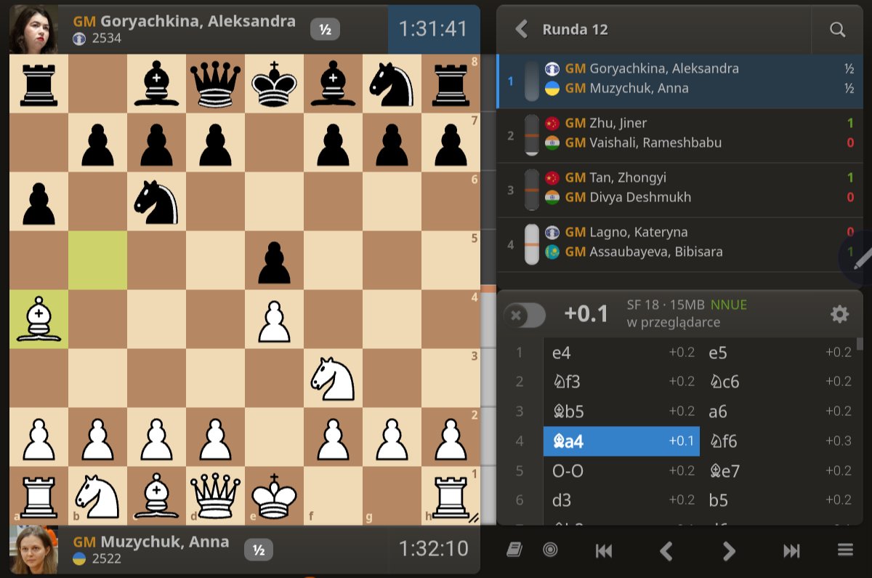The width and height of the screenshot is (872, 578).
Task: Click the white pawn on e4
Action: [274, 319]
